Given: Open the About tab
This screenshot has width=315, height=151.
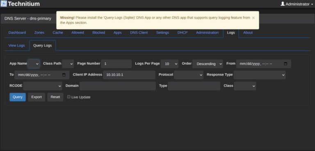Looking at the screenshot, I should (248, 32).
